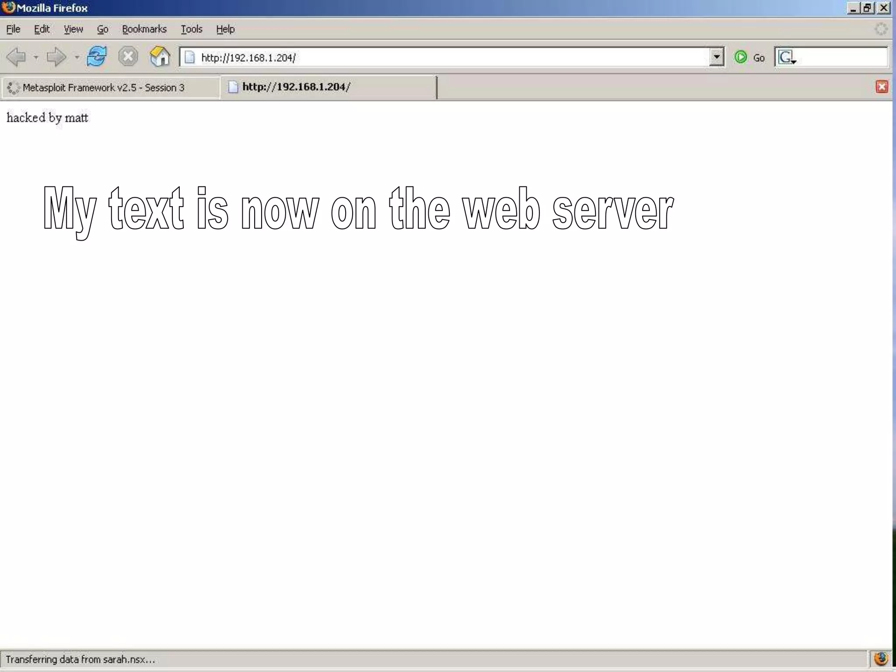Go to the Home page
This screenshot has width=896, height=672.
(x=160, y=57)
